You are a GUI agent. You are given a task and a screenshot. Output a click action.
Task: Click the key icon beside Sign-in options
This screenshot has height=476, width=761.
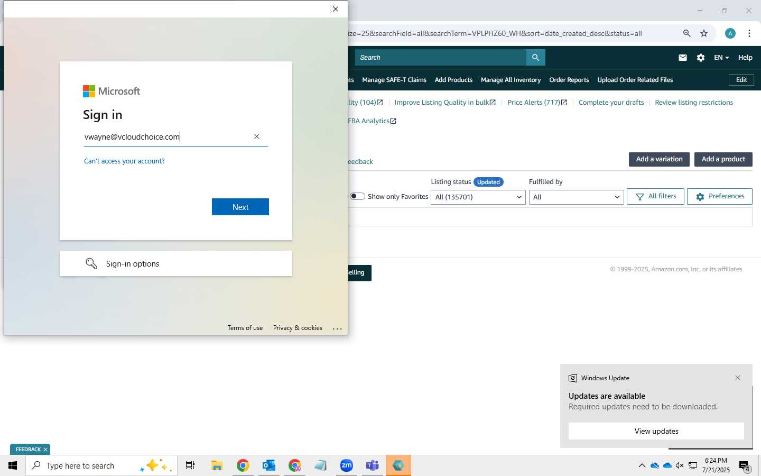pyautogui.click(x=91, y=263)
